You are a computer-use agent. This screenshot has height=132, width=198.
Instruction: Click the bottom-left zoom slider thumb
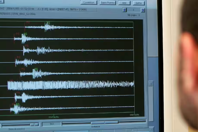coord(34,124)
